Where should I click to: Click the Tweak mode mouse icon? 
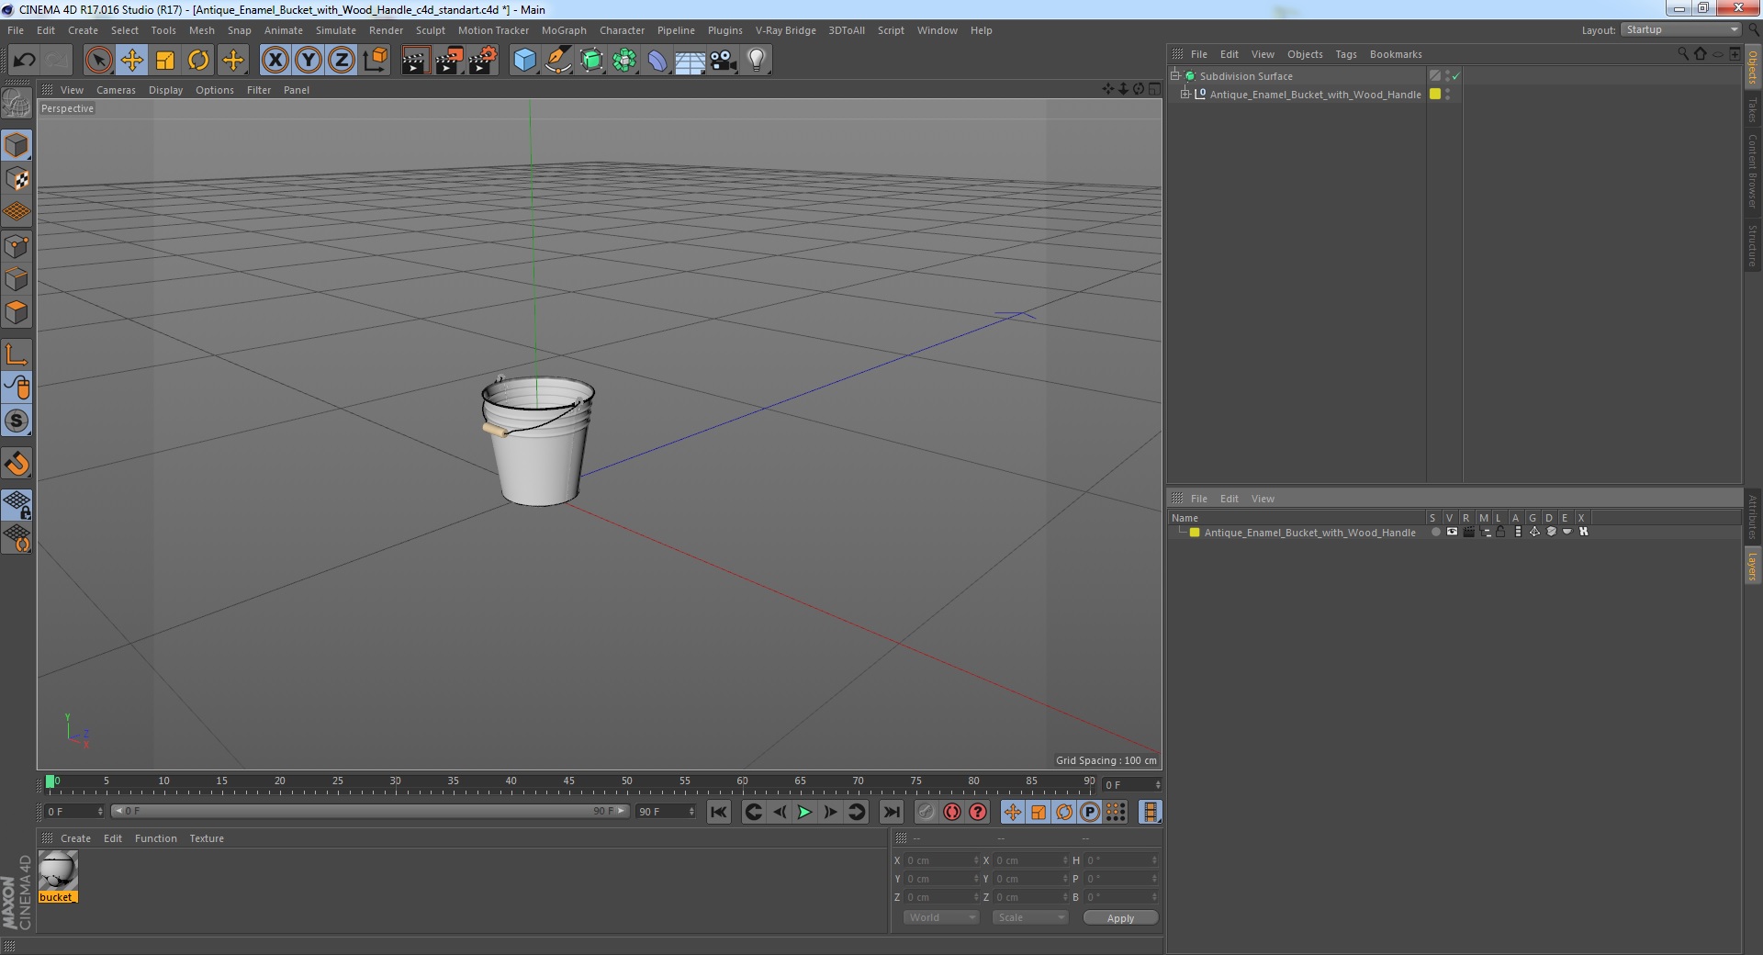pyautogui.click(x=17, y=388)
